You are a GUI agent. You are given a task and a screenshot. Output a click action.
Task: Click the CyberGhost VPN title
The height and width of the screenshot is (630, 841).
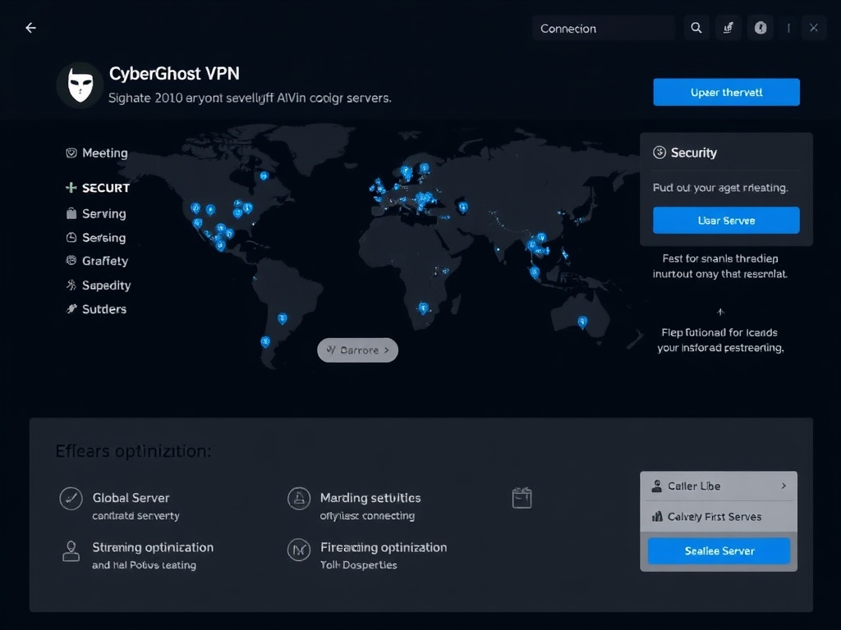(174, 73)
